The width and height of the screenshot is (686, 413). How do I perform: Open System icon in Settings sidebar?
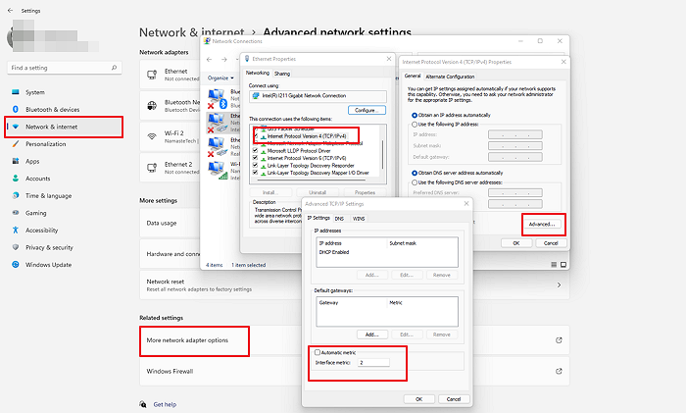click(x=16, y=92)
